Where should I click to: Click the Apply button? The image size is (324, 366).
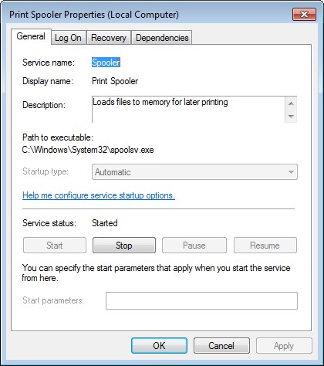pyautogui.click(x=284, y=346)
